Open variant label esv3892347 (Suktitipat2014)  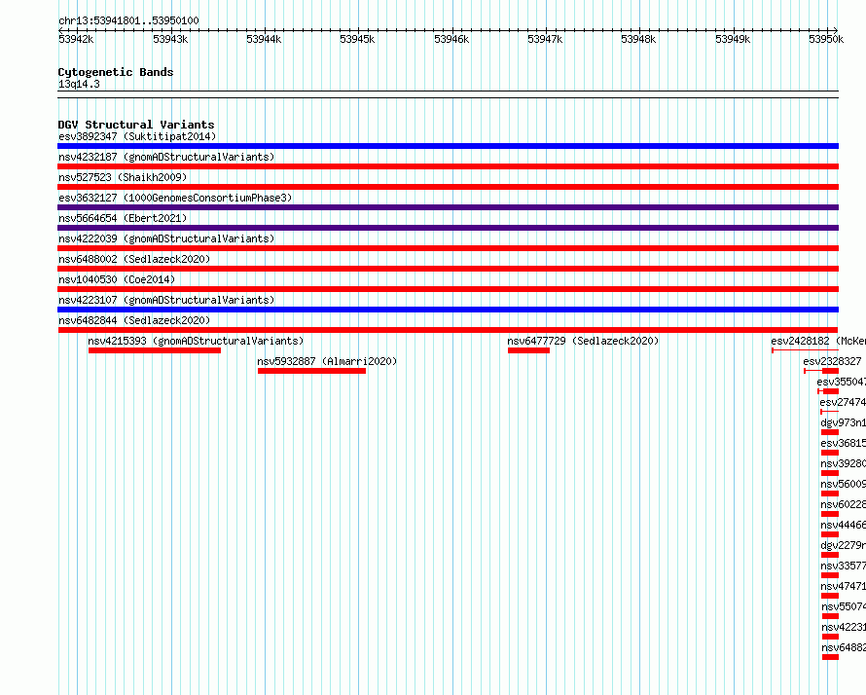(137, 136)
